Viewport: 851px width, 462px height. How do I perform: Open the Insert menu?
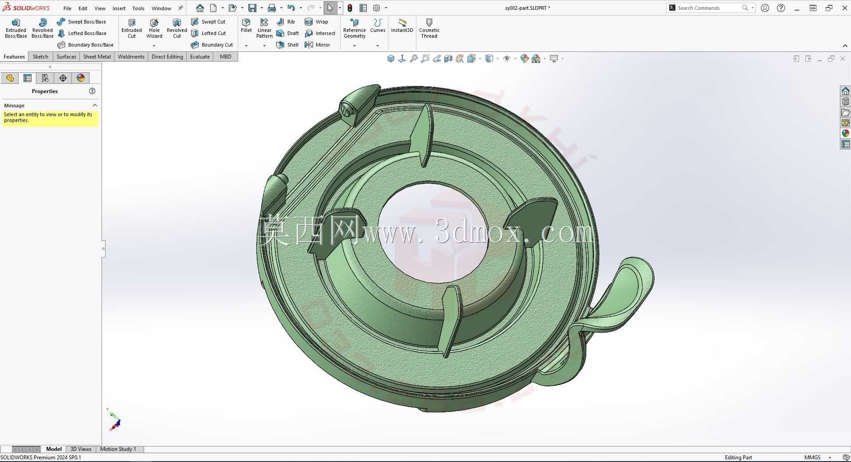tap(119, 8)
